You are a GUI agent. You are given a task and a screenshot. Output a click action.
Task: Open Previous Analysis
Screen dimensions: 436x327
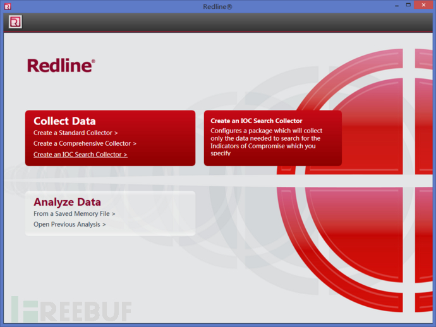pyautogui.click(x=70, y=224)
